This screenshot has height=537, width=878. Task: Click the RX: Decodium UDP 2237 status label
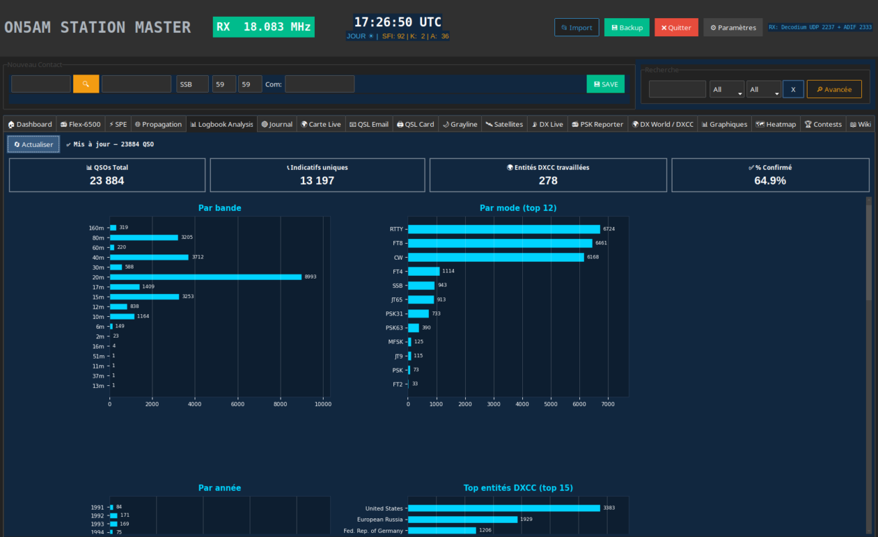pos(820,28)
